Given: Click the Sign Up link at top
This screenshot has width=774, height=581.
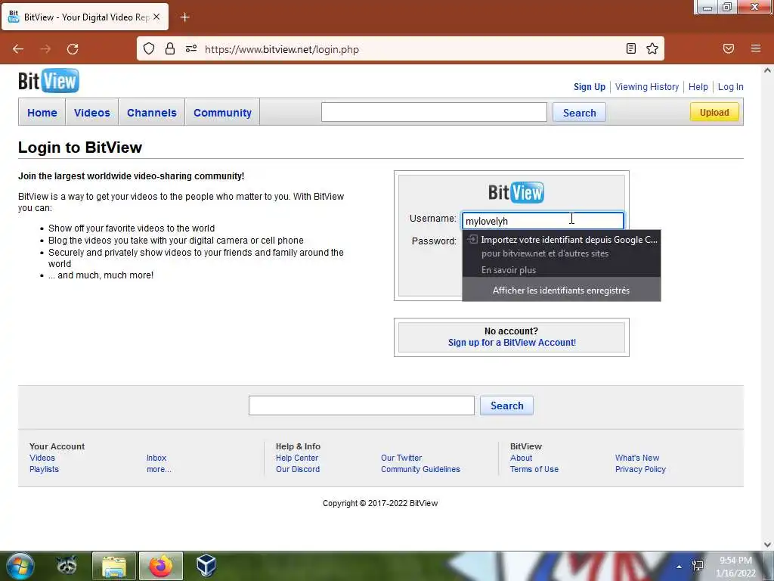Looking at the screenshot, I should point(590,87).
